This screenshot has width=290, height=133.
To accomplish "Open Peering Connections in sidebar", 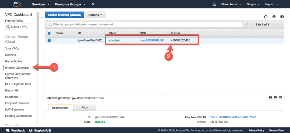I will pyautogui.click(x=19, y=116).
